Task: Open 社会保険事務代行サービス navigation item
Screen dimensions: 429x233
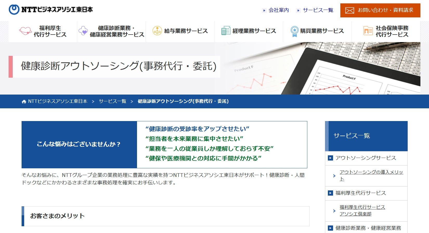Action: (x=386, y=31)
